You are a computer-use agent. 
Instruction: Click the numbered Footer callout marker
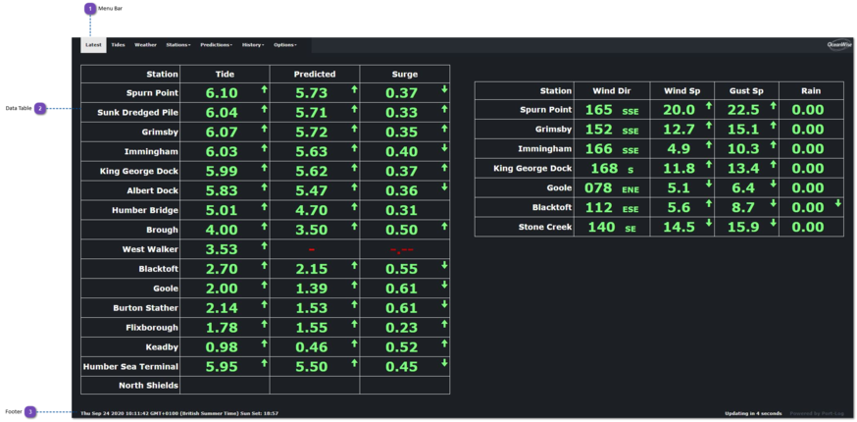point(30,412)
